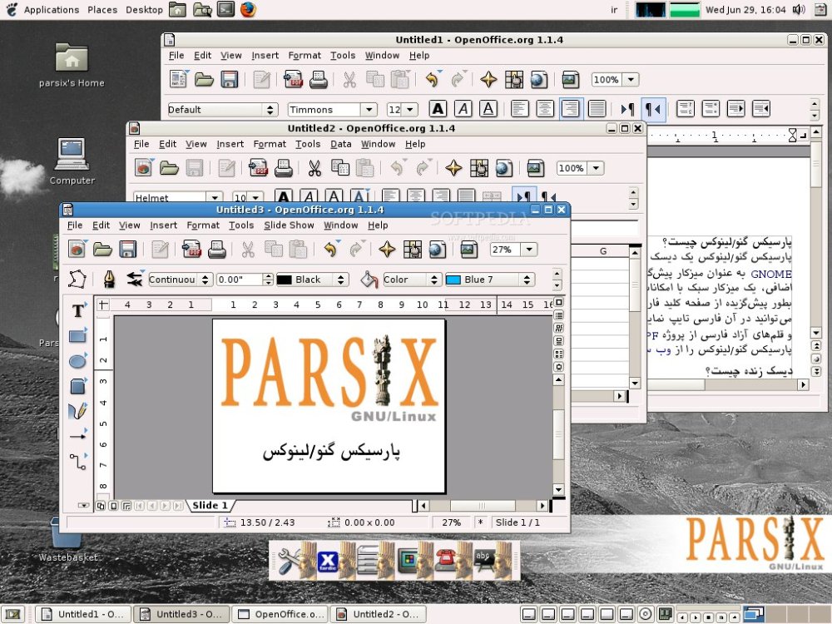
Task: Open Slide Show menu in Untitled3
Action: 290,225
